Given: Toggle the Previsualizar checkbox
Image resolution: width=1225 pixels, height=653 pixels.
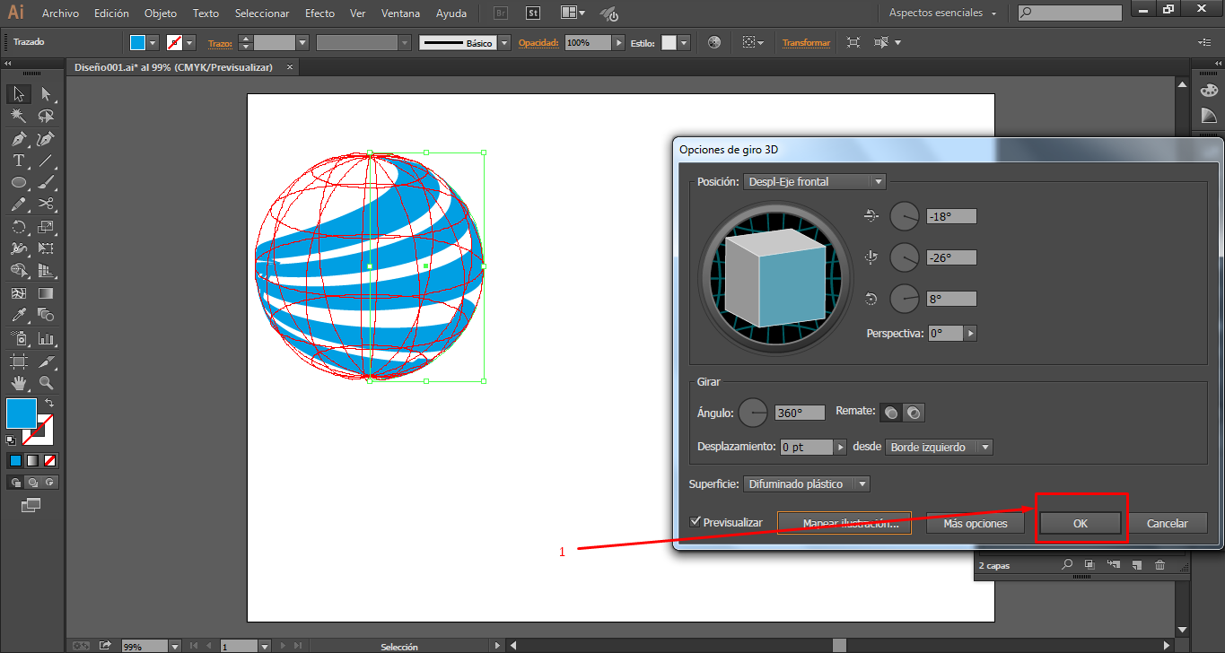Looking at the screenshot, I should pyautogui.click(x=696, y=522).
